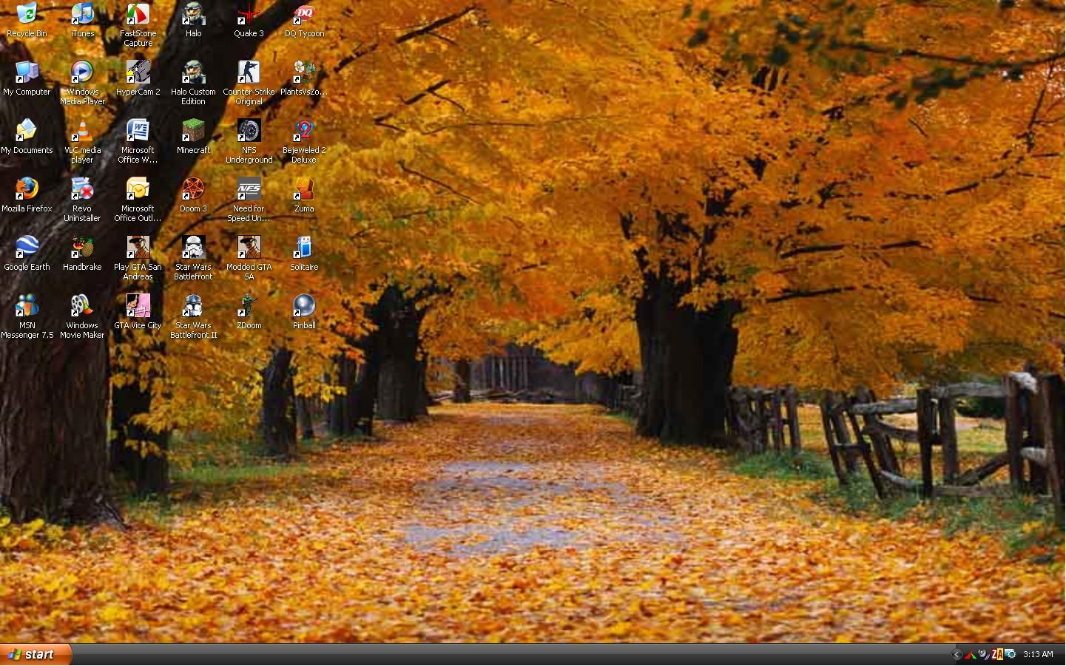The height and width of the screenshot is (666, 1066).
Task: Click the iTunes desktop shortcut
Action: click(x=82, y=15)
